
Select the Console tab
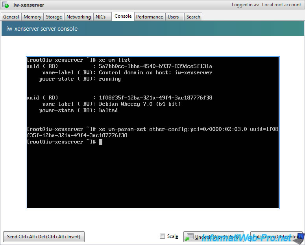coord(123,17)
